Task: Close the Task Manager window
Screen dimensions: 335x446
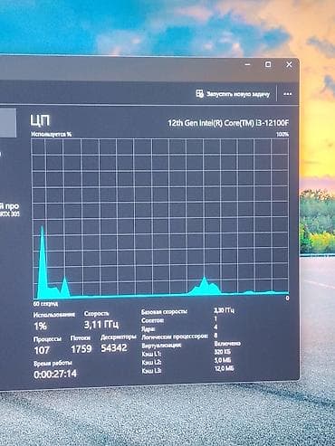Action: click(x=289, y=64)
